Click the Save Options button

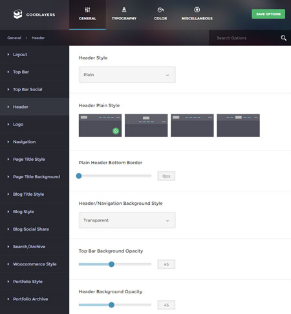point(268,14)
